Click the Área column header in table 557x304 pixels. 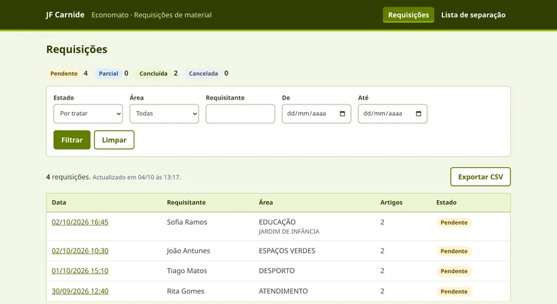[x=266, y=202]
